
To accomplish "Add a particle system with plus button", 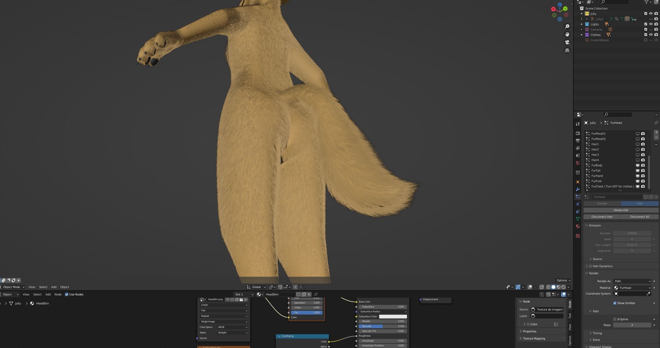I will click(656, 132).
